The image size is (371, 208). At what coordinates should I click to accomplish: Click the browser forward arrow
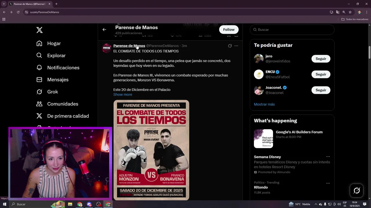(11, 12)
